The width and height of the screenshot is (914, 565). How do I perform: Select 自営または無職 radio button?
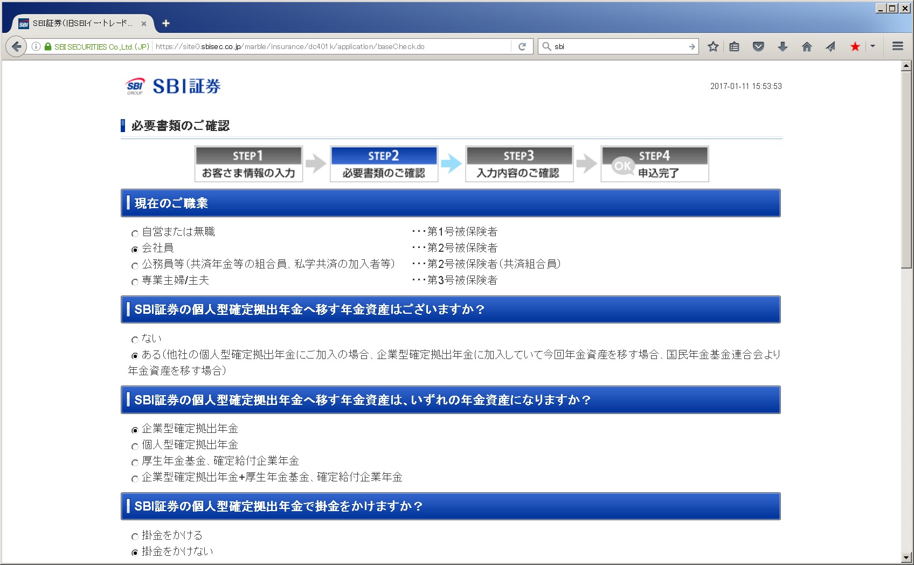135,233
